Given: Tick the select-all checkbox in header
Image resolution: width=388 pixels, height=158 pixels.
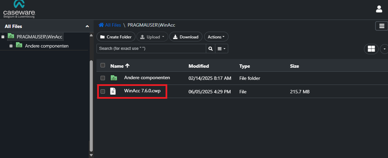Looking at the screenshot, I should click(x=103, y=65).
